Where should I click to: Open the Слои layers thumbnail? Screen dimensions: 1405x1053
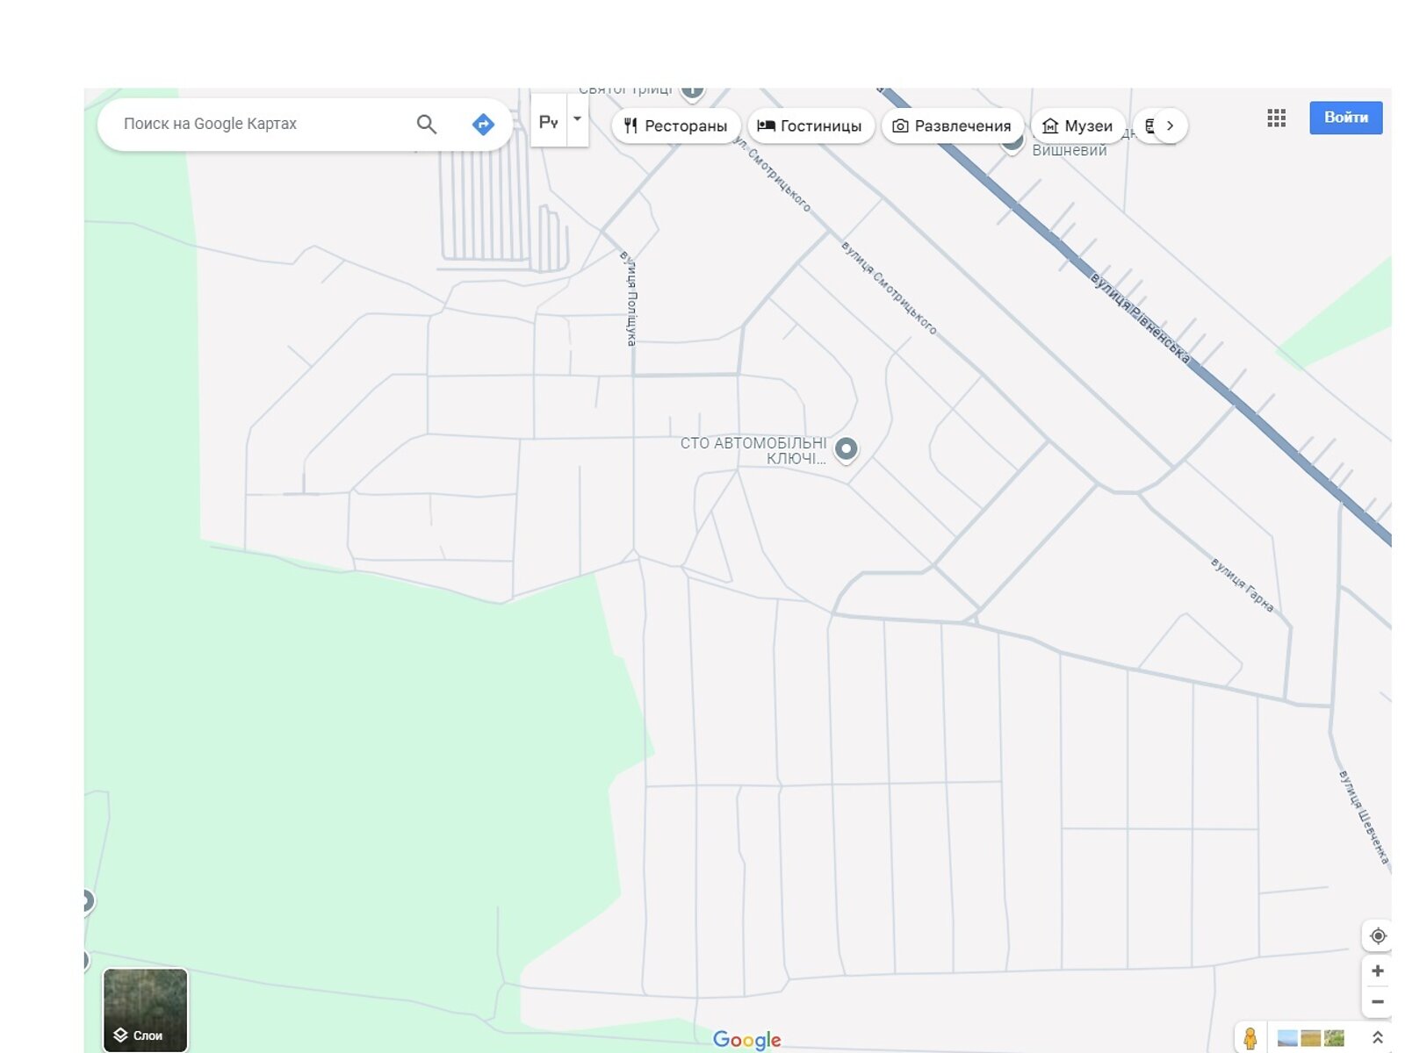tap(146, 1010)
